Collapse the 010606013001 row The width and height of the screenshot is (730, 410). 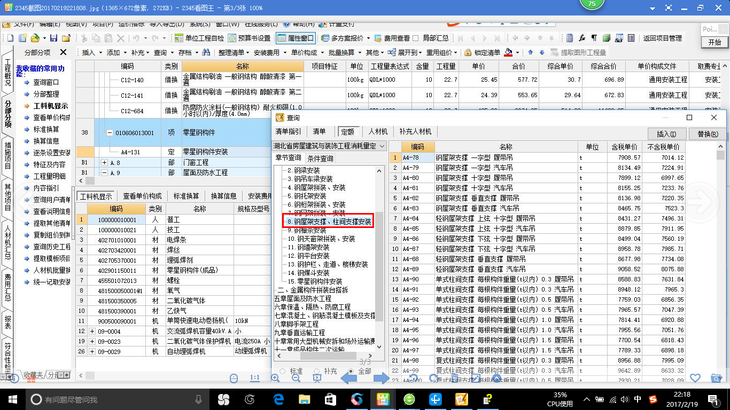tap(110, 133)
